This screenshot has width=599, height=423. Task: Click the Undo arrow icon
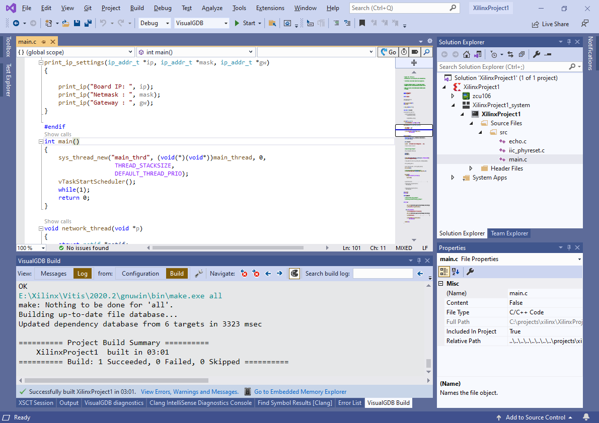(x=103, y=23)
